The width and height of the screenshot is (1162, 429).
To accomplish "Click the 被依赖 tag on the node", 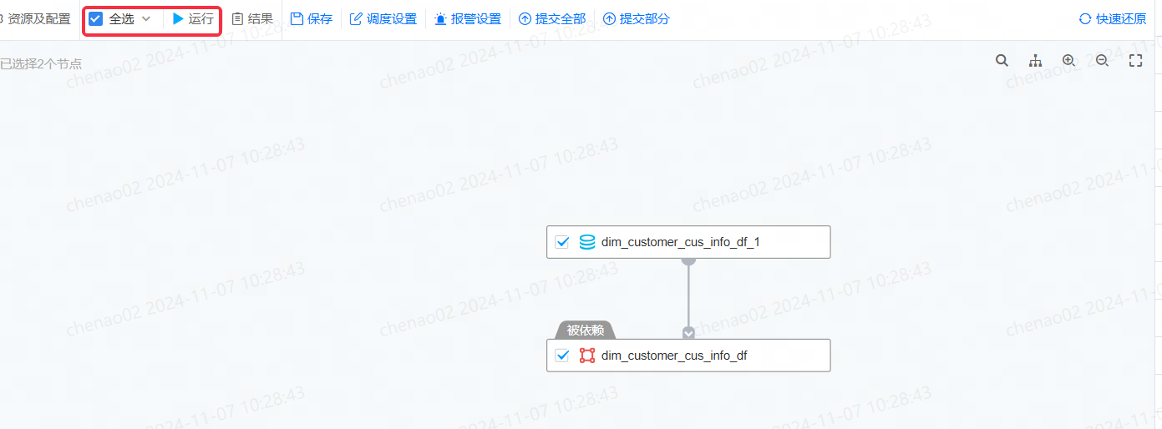I will 585,331.
